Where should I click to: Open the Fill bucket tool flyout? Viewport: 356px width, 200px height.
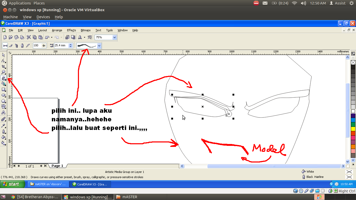pos(4,137)
